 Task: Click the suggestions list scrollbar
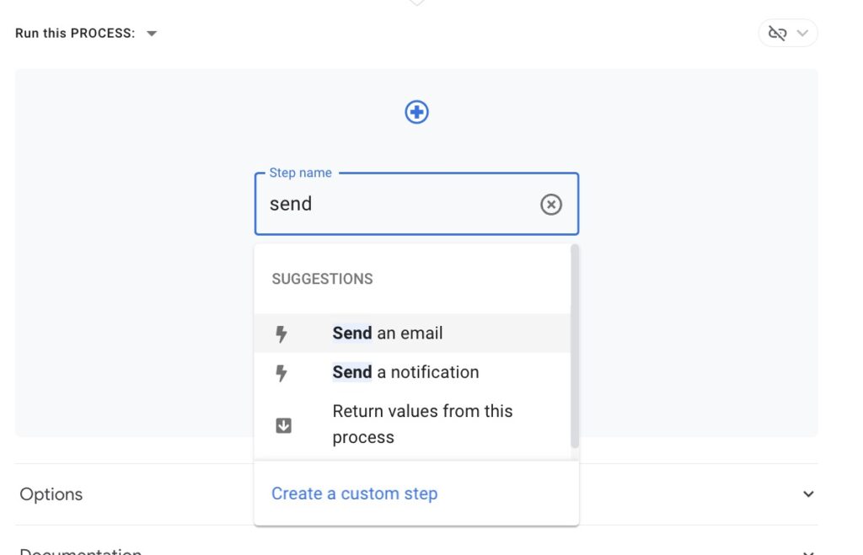[575, 346]
